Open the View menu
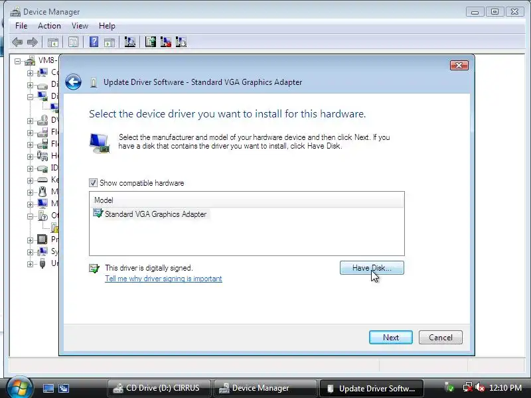 click(x=80, y=26)
